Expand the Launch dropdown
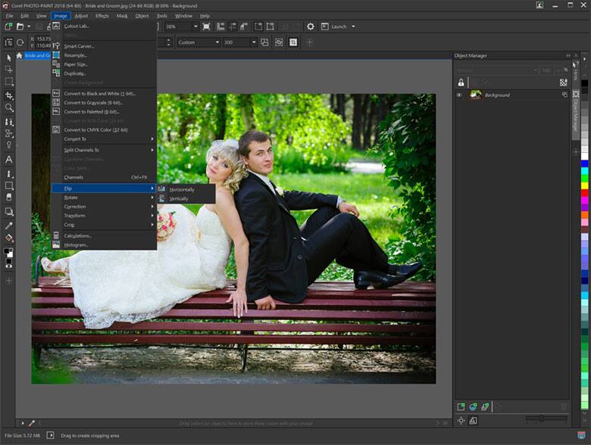Viewport: 591px width, 445px height. tap(353, 26)
